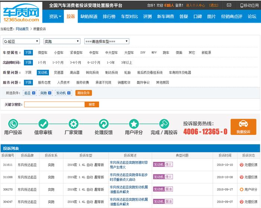
Task: Open the 移动应用 mobile app link
Action: pos(249,5)
